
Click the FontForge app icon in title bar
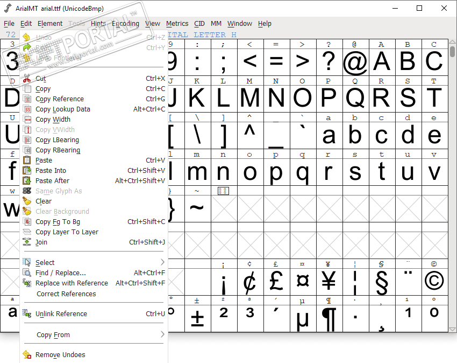point(8,8)
